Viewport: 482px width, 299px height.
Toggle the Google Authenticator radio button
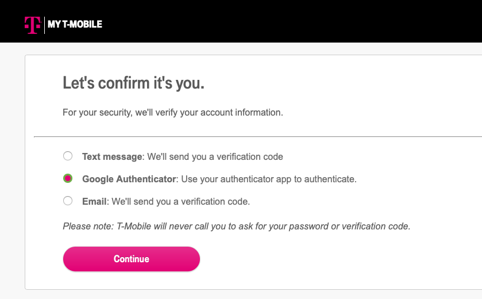[68, 178]
